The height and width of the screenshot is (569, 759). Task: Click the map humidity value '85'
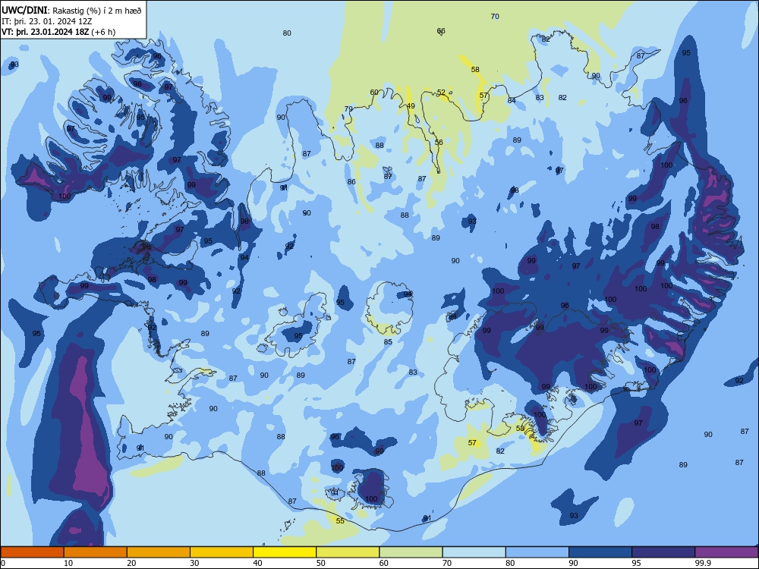(388, 341)
